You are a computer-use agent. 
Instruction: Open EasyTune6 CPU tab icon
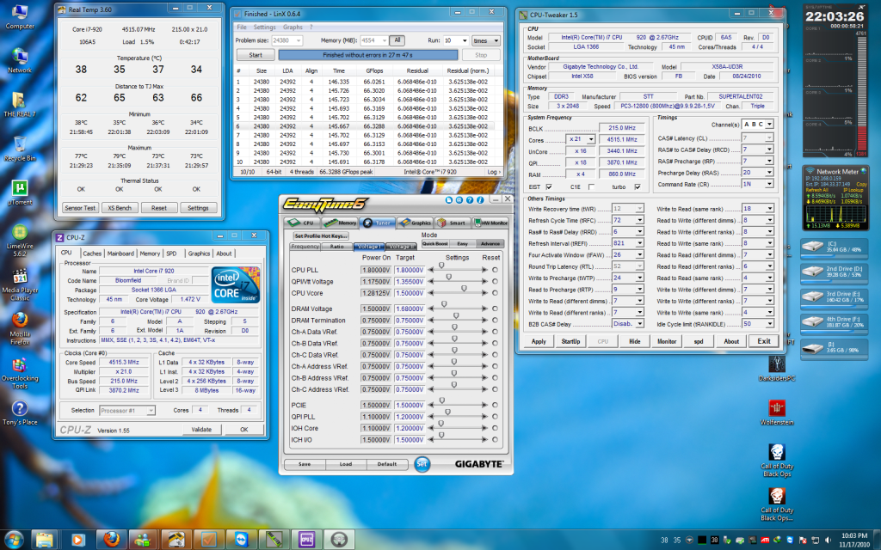(x=301, y=223)
